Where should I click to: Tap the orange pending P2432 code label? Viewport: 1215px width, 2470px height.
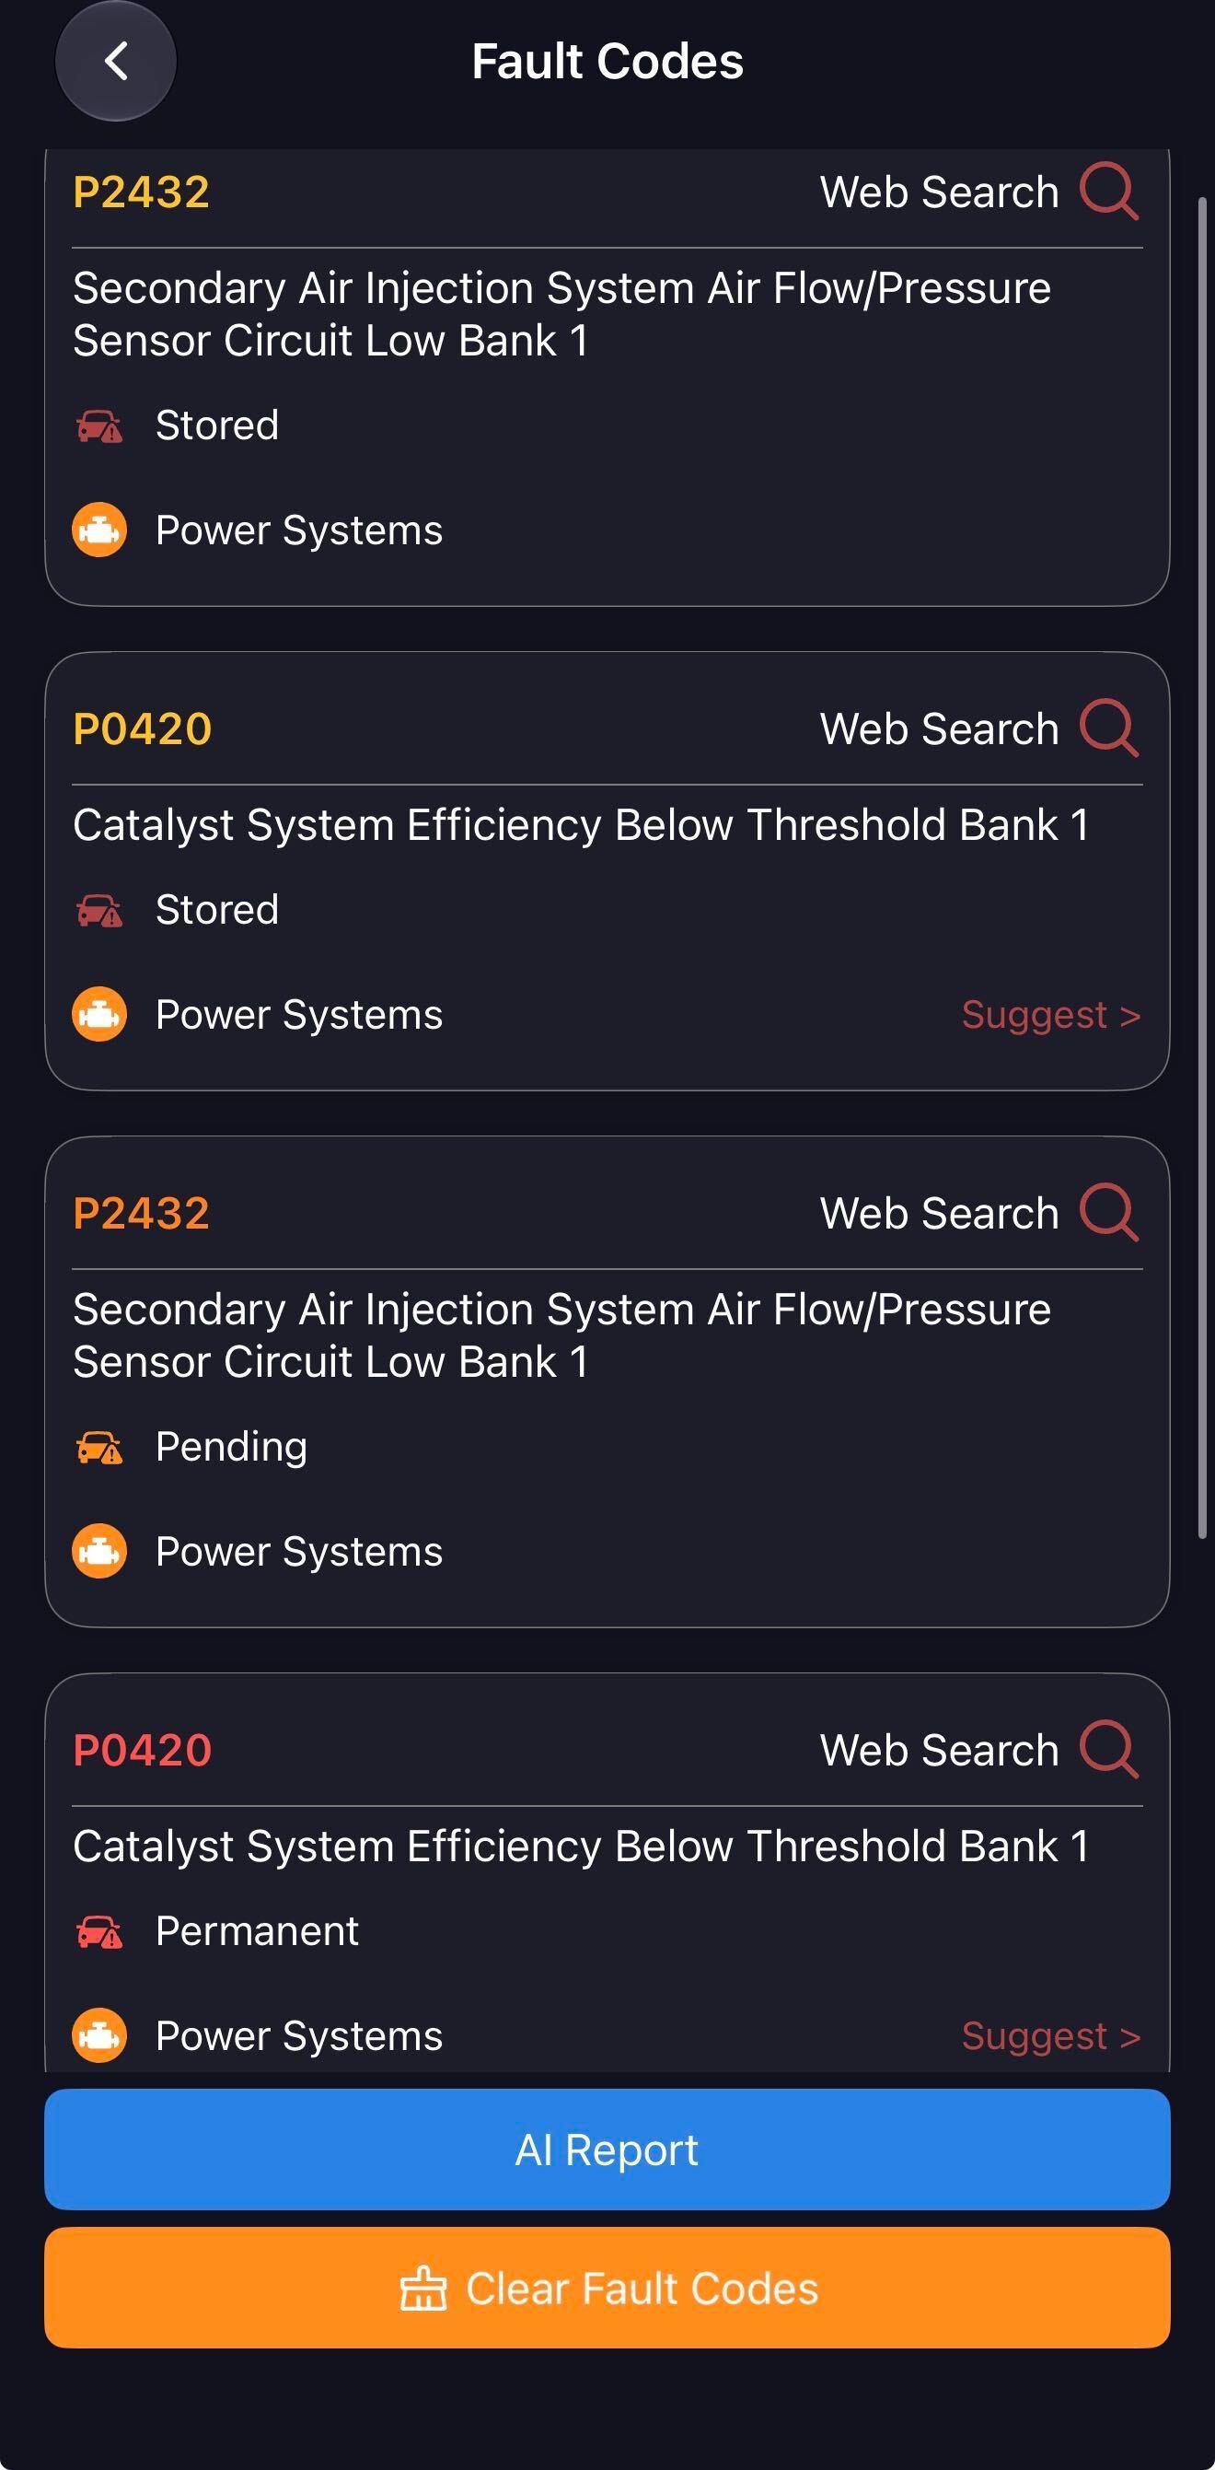[x=142, y=1213]
